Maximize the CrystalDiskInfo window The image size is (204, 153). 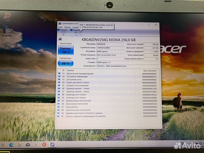click(149, 24)
